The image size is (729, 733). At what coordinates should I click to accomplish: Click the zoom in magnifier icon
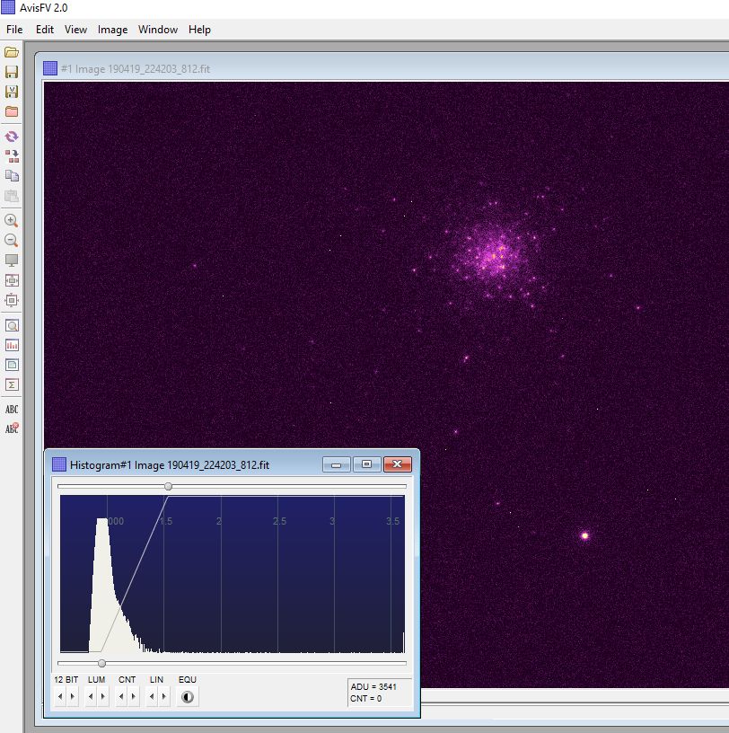tap(12, 220)
